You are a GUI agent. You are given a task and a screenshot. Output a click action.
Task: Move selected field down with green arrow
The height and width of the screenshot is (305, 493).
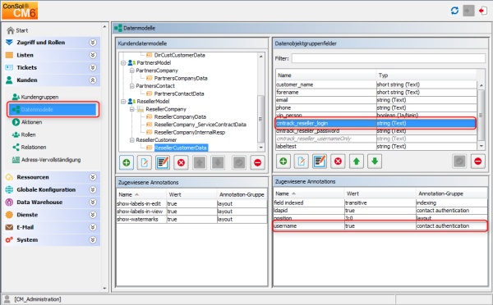375,162
